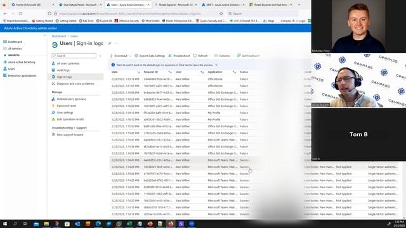406x228 pixels.
Task: Switch to Threat Explorer and Real-time tab
Action: [270, 4]
